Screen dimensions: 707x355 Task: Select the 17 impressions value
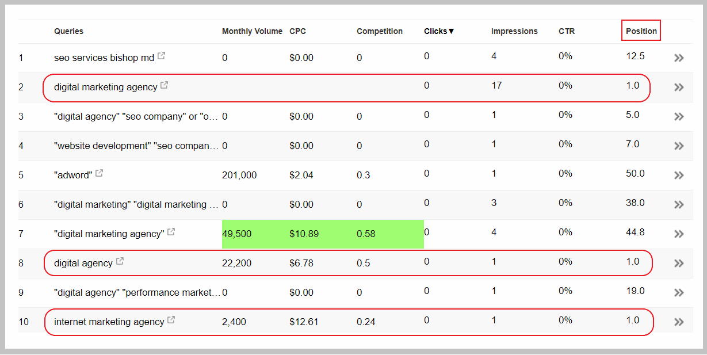tap(496, 85)
